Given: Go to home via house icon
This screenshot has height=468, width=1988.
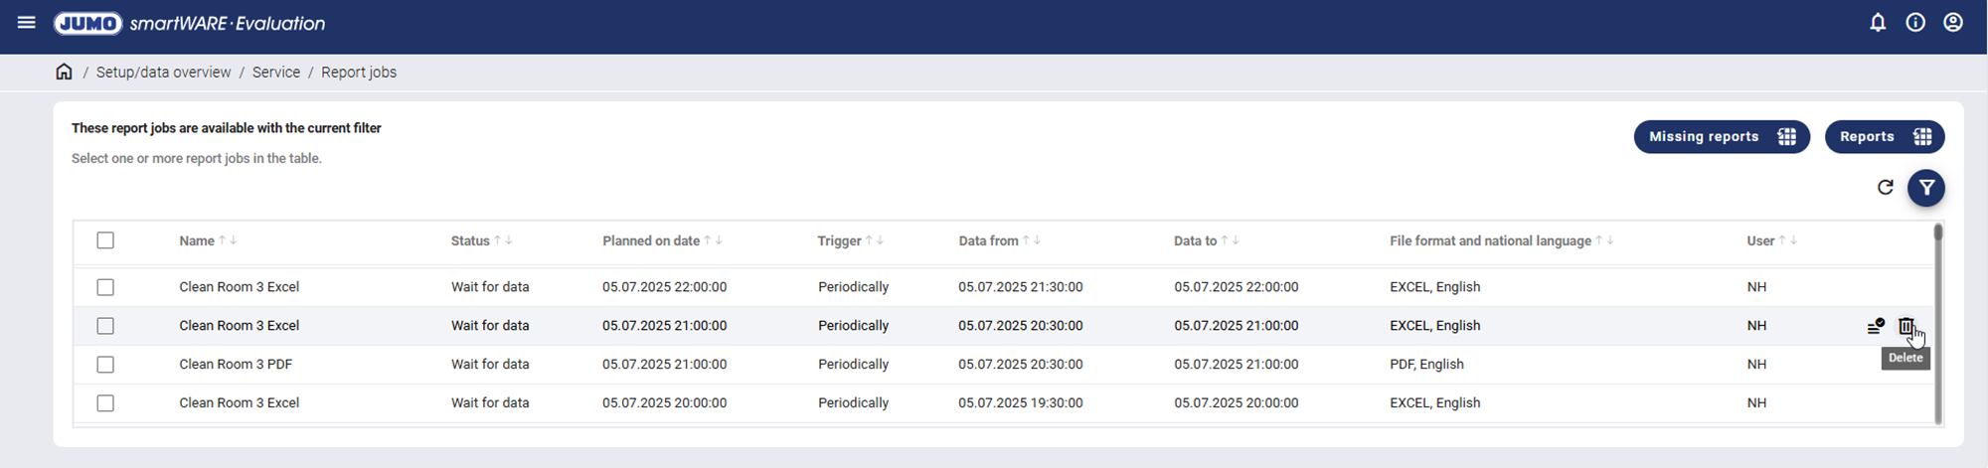Looking at the screenshot, I should pos(64,72).
